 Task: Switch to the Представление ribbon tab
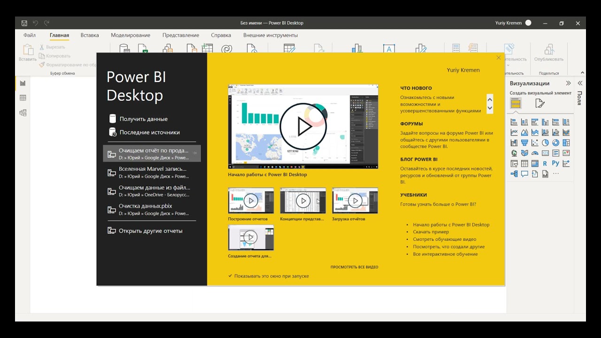click(181, 35)
